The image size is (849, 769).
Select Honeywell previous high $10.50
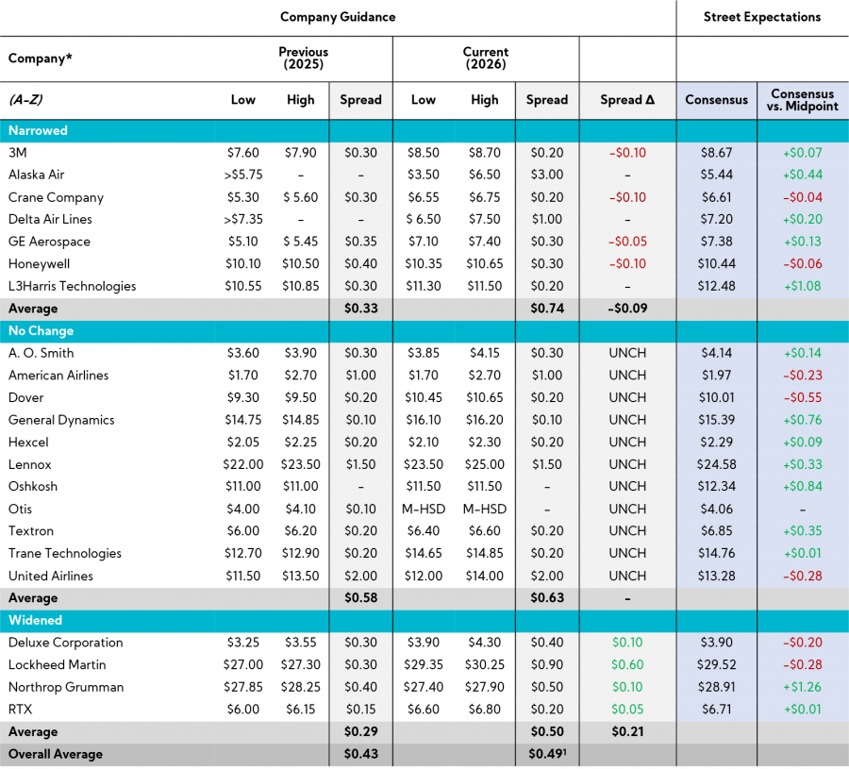301,264
